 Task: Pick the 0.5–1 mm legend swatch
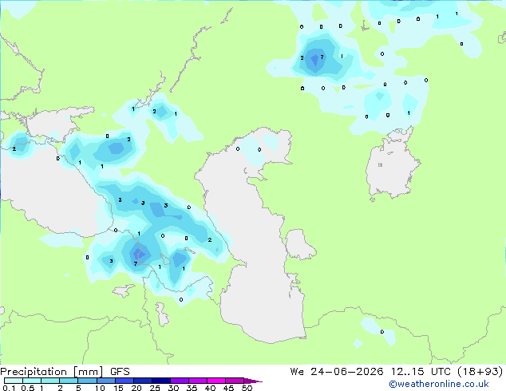tap(32, 381)
